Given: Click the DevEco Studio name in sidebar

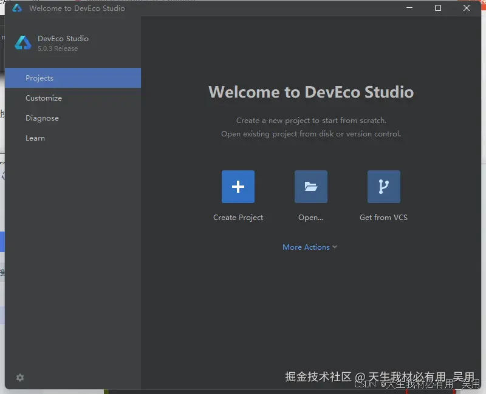Looking at the screenshot, I should (63, 39).
